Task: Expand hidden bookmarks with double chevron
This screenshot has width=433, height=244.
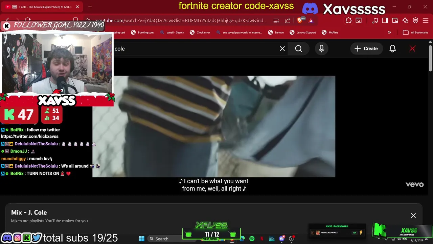Action: click(x=389, y=33)
